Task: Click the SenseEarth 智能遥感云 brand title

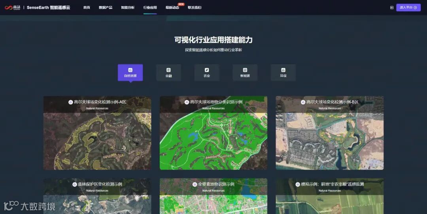Action: [x=49, y=8]
